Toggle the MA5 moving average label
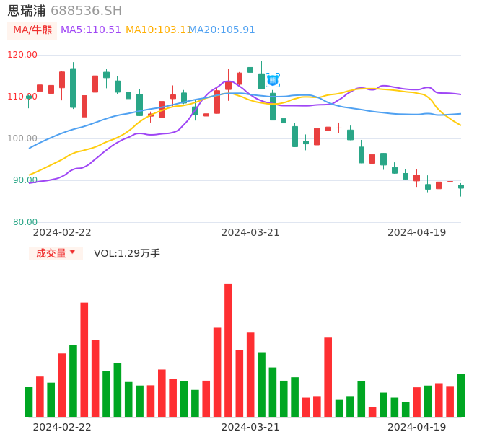The image size is (495, 437). point(91,30)
